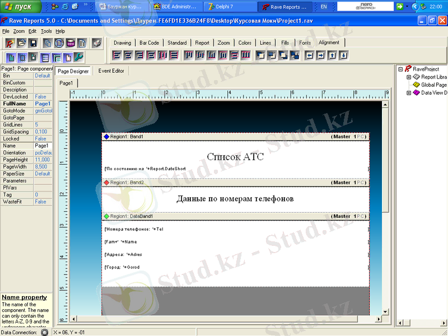Click the Send to Back icon
This screenshot has width=448, height=336.
(295, 55)
